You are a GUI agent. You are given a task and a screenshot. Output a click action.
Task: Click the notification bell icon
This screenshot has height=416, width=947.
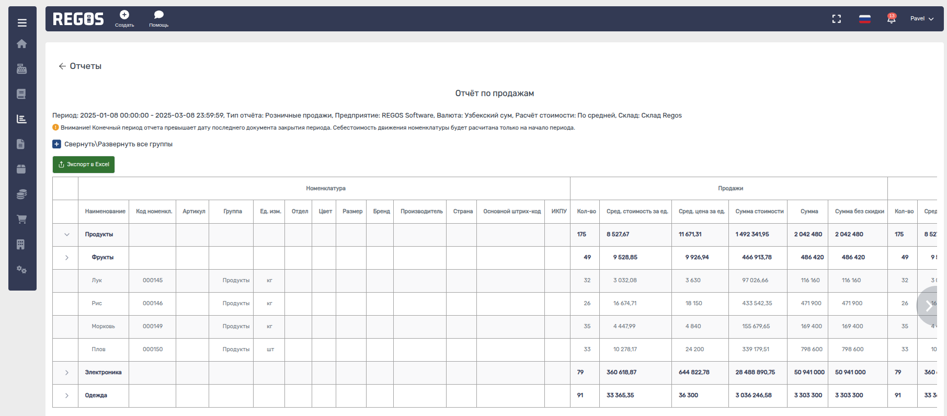[892, 19]
